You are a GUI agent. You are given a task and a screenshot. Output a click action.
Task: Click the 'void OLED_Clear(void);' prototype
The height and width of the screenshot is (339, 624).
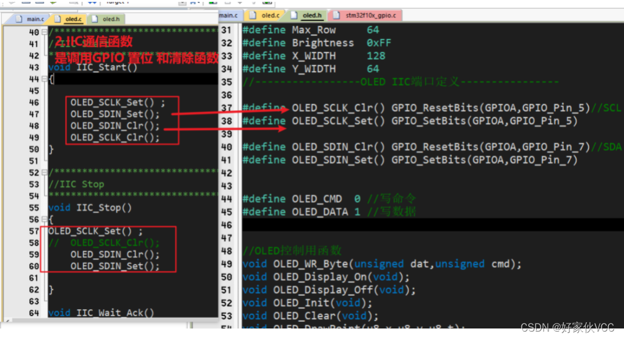[310, 316]
